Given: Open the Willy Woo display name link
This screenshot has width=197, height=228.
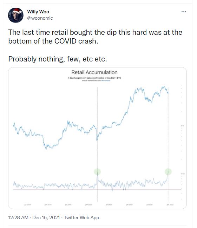Looking at the screenshot, I should click(x=38, y=12).
